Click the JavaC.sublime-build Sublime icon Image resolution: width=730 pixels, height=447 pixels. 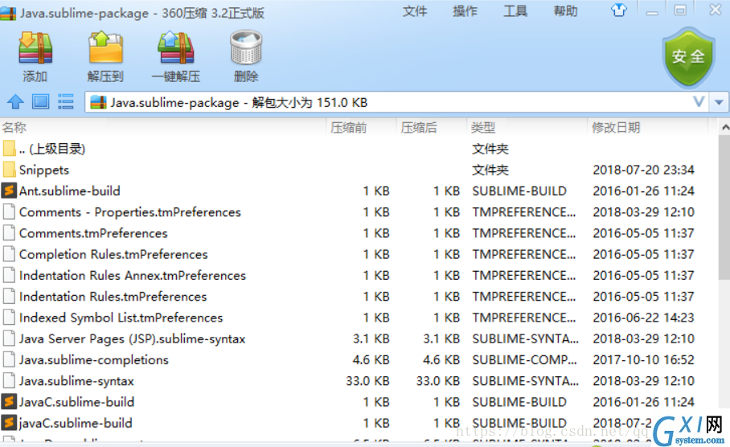pos(9,402)
